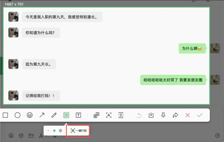Toggle the mosaic blur tool
224x142 pixels.
[x=66, y=115]
